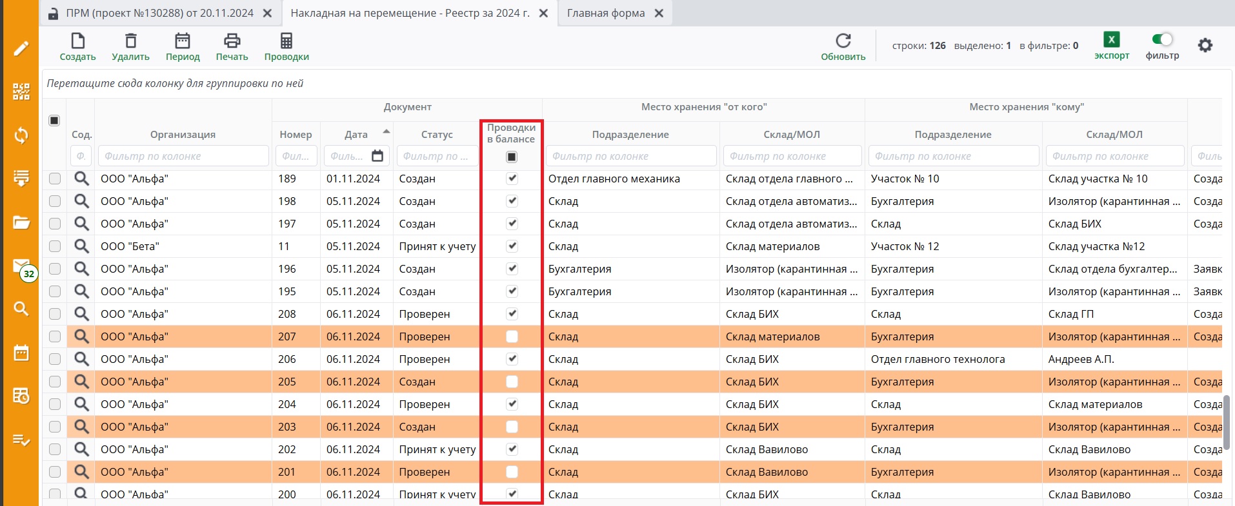Toggle the select-all rows header checkbox
Screen dimensions: 1235x506
[54, 121]
